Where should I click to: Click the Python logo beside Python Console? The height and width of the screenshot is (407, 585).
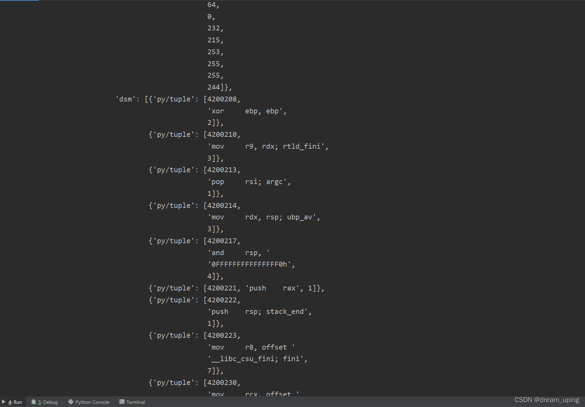71,402
